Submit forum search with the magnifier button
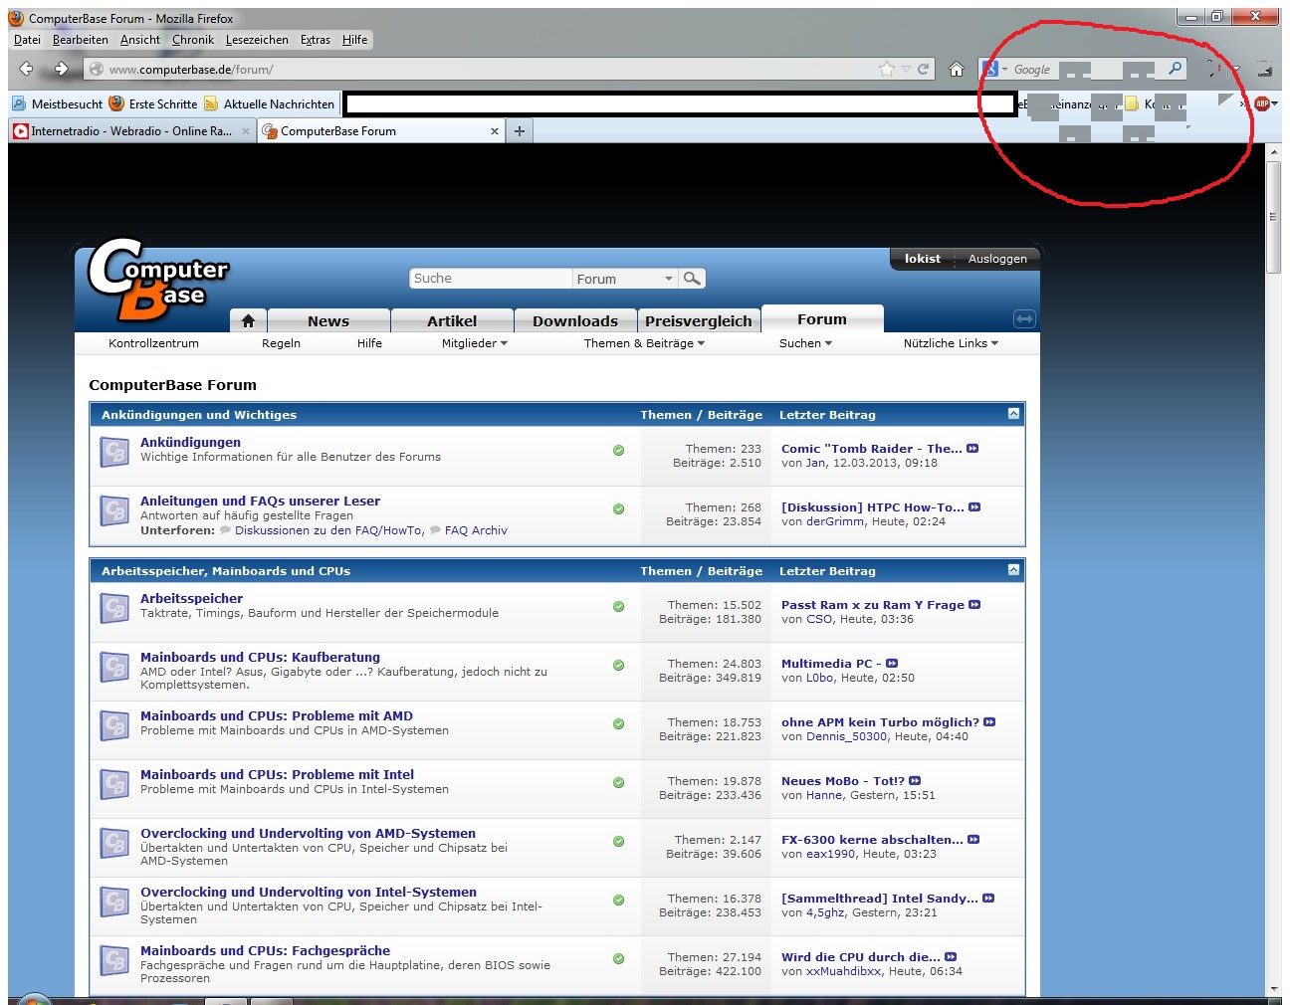 tap(693, 279)
